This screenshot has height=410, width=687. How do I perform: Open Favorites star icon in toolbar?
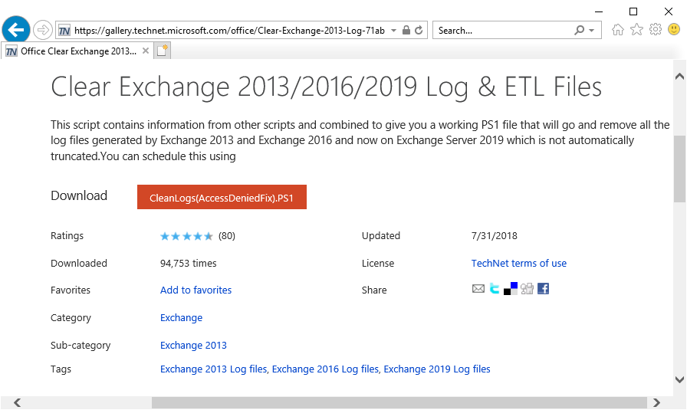(x=636, y=30)
